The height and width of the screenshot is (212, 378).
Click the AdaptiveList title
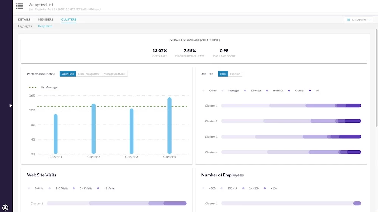point(41,5)
